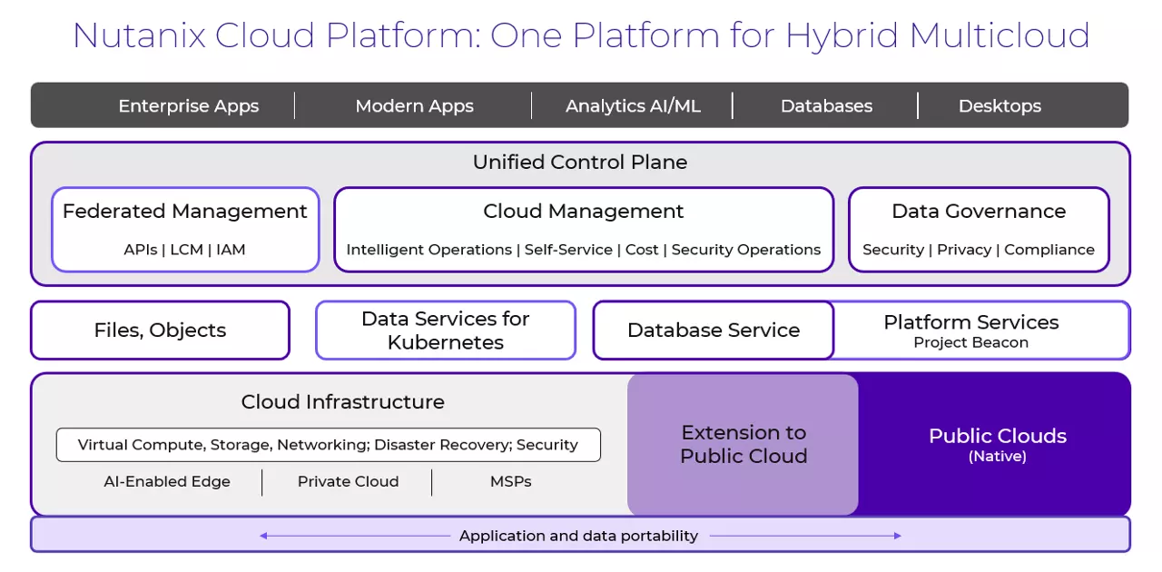1162x572 pixels.
Task: Click the Cloud Infrastructure heading
Action: click(342, 401)
